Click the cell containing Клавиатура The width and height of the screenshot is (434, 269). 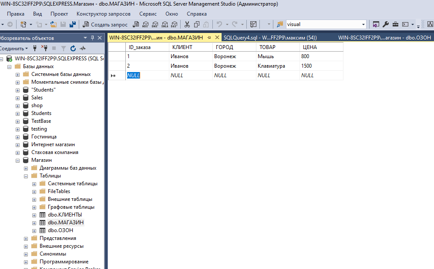click(278, 66)
